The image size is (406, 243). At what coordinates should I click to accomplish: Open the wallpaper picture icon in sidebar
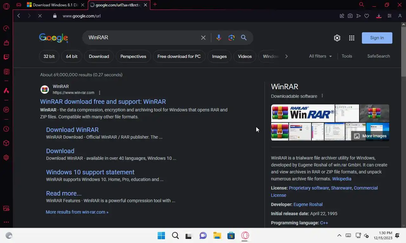pyautogui.click(x=6, y=209)
